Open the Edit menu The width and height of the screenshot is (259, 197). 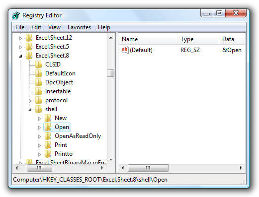[36, 27]
